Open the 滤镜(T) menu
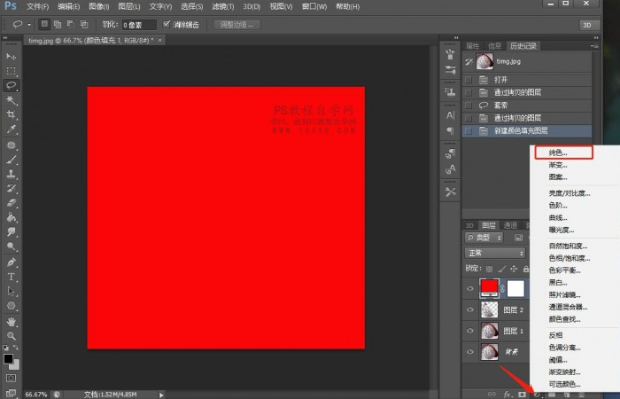620x399 pixels. (224, 6)
